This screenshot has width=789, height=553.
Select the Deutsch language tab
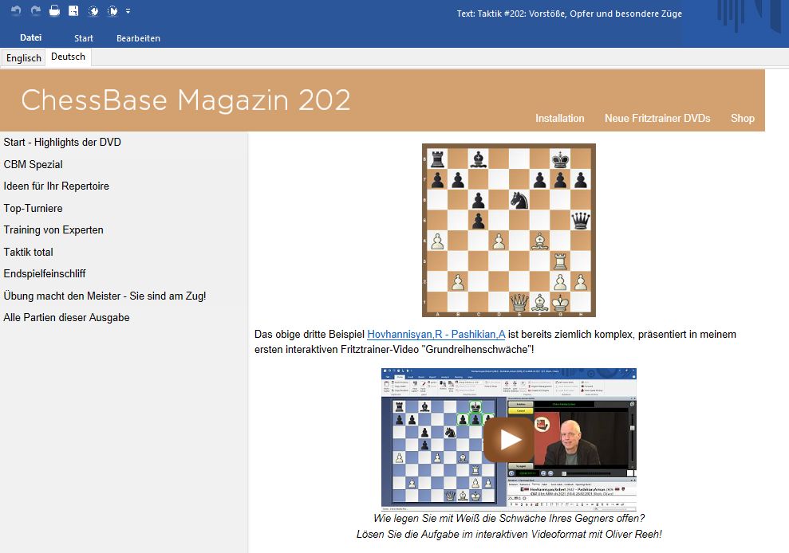coord(68,57)
